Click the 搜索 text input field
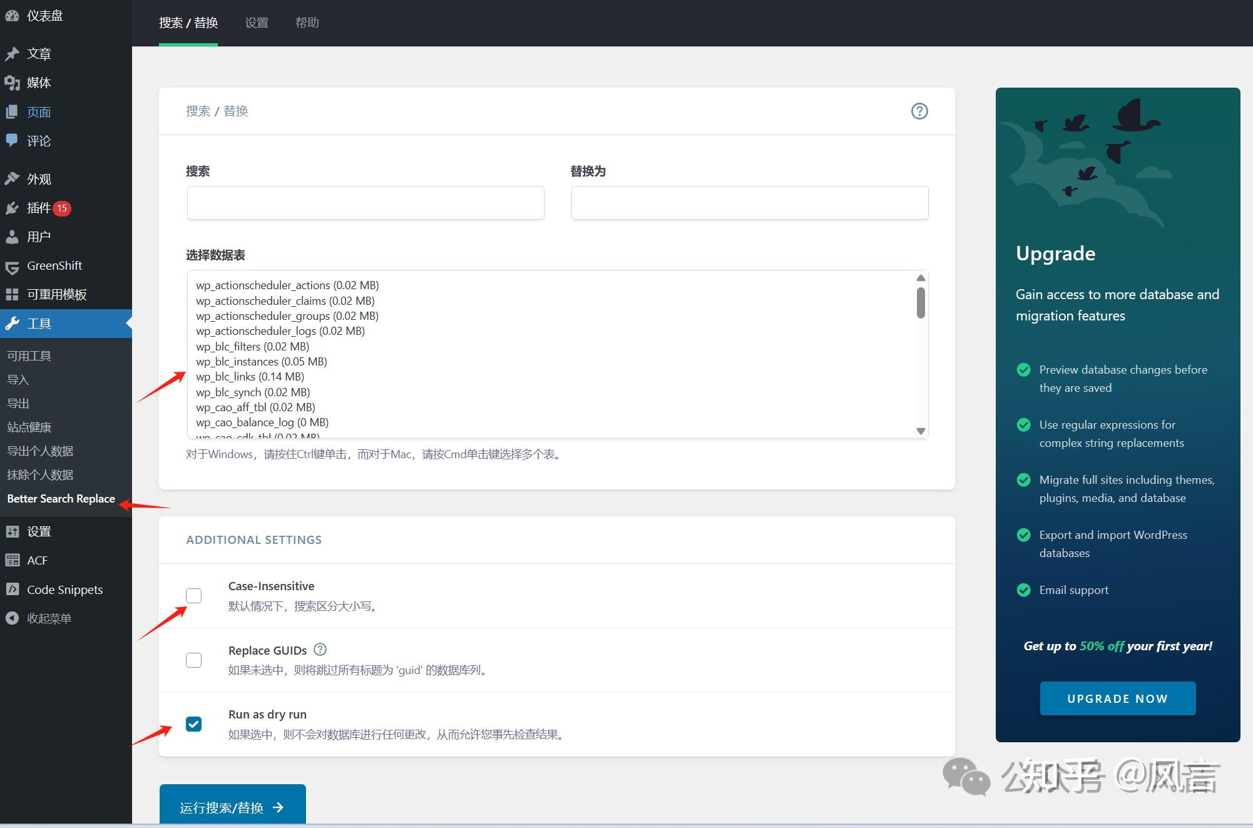 click(366, 203)
